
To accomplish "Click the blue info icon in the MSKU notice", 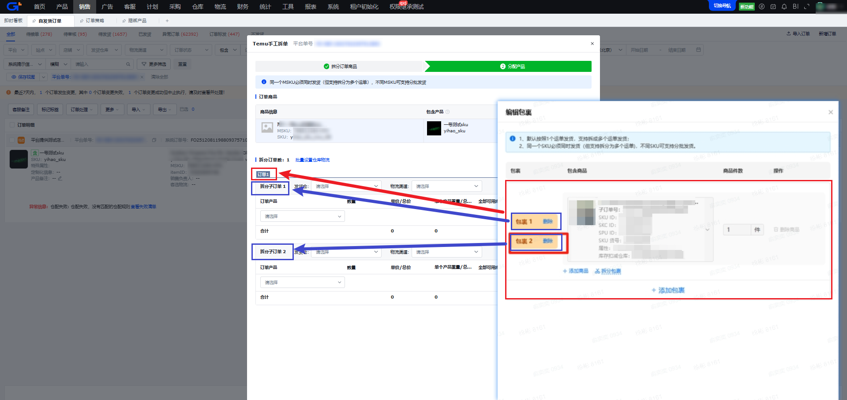I will (x=264, y=82).
